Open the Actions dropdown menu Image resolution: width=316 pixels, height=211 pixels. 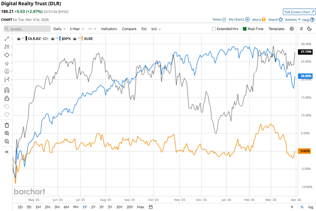[292, 20]
